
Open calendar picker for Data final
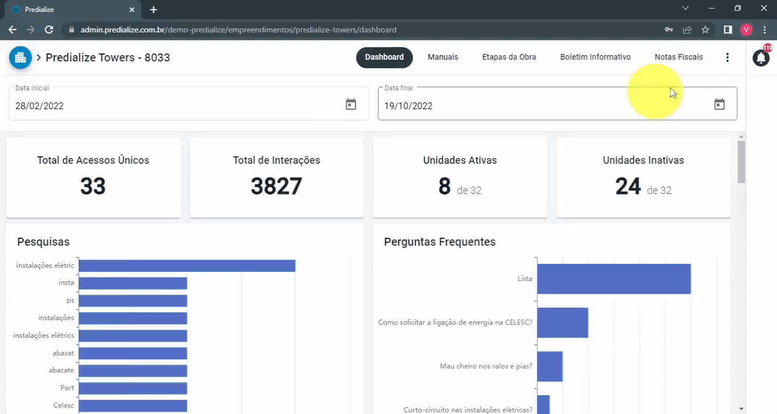[719, 105]
